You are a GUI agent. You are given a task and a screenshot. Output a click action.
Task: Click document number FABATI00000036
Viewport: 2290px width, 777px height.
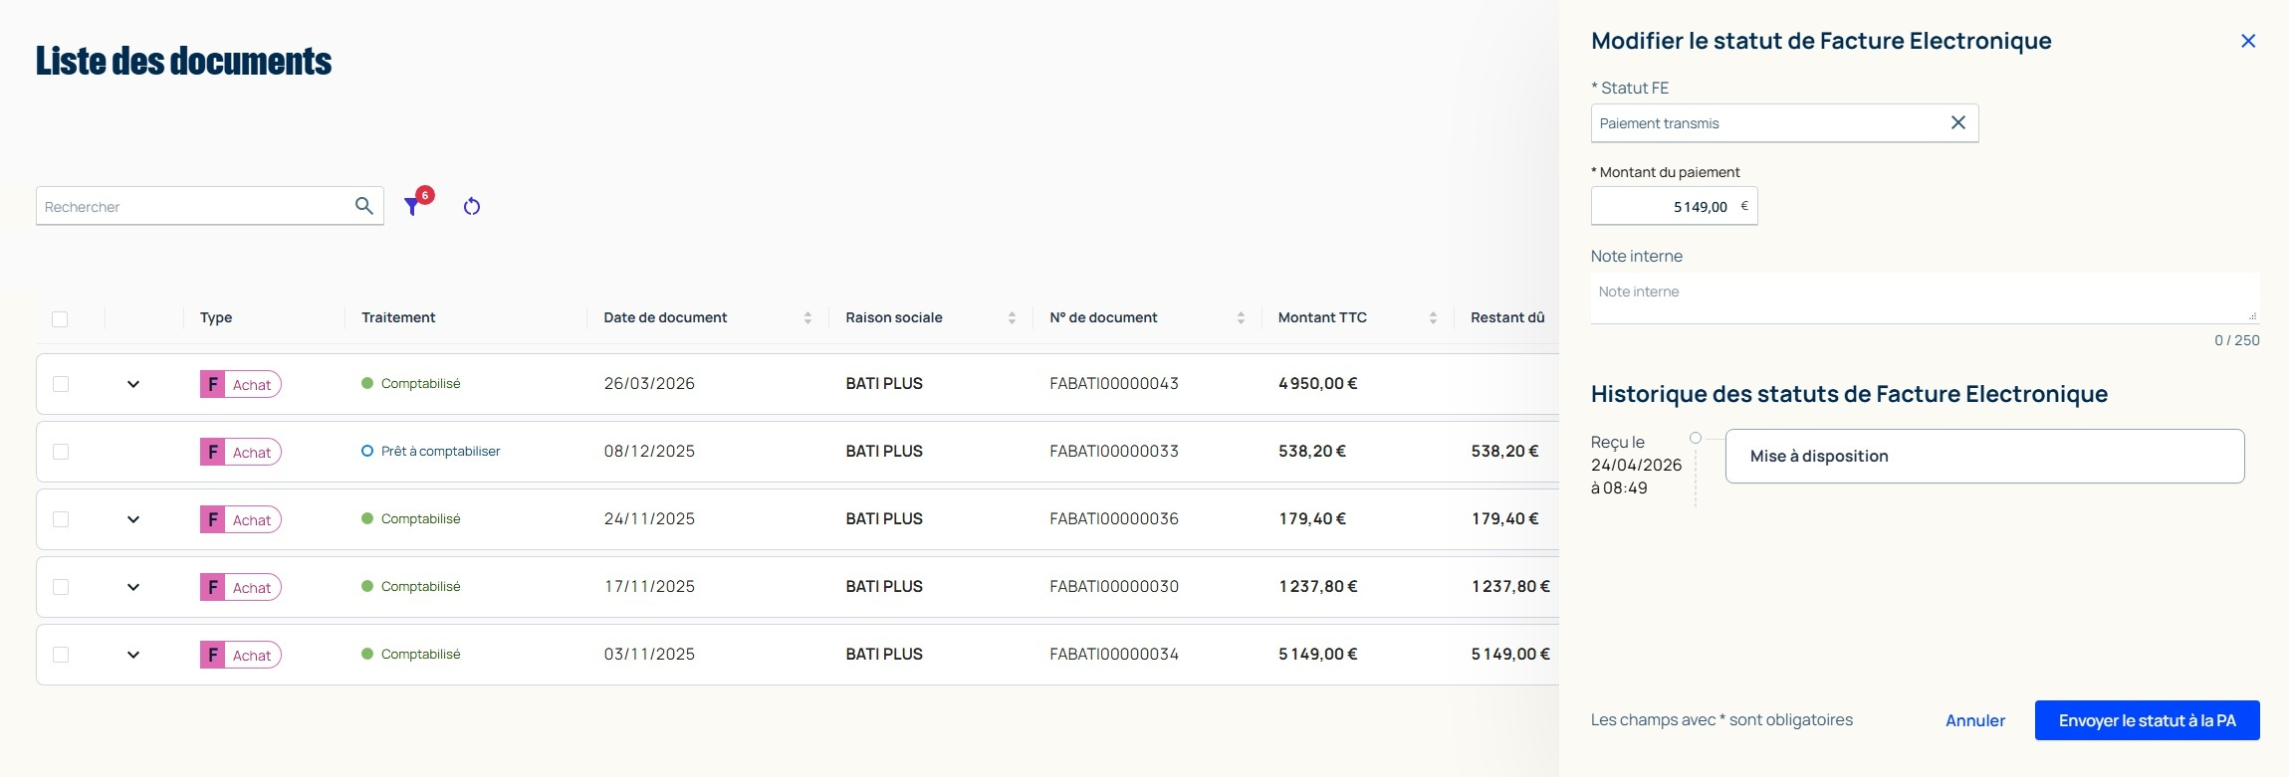pos(1114,518)
